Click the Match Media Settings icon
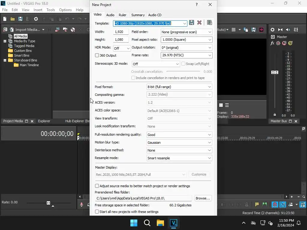 pos(209,23)
